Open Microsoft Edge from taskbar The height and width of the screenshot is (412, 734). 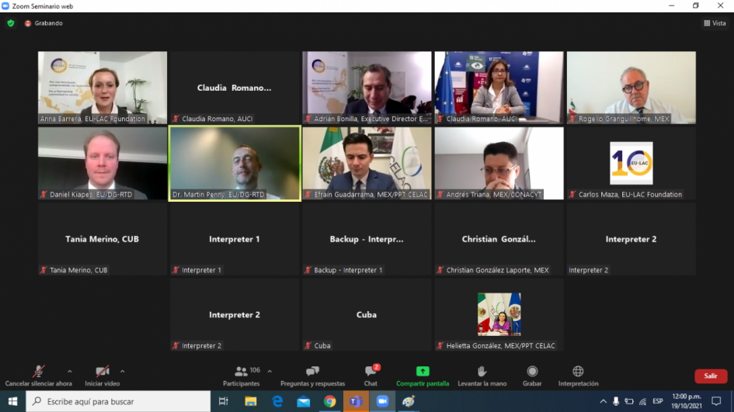277,401
